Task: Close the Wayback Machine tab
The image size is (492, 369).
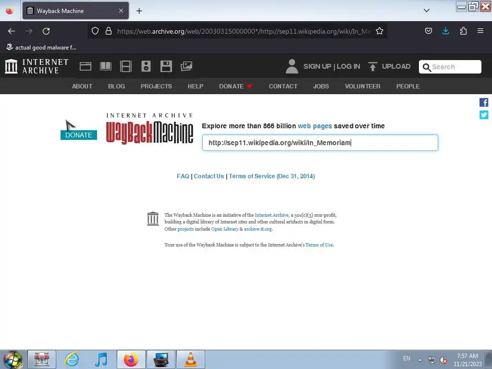Action: (x=121, y=11)
